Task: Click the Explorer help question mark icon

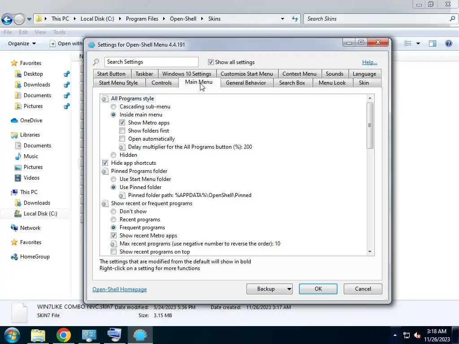Action: coord(448,43)
